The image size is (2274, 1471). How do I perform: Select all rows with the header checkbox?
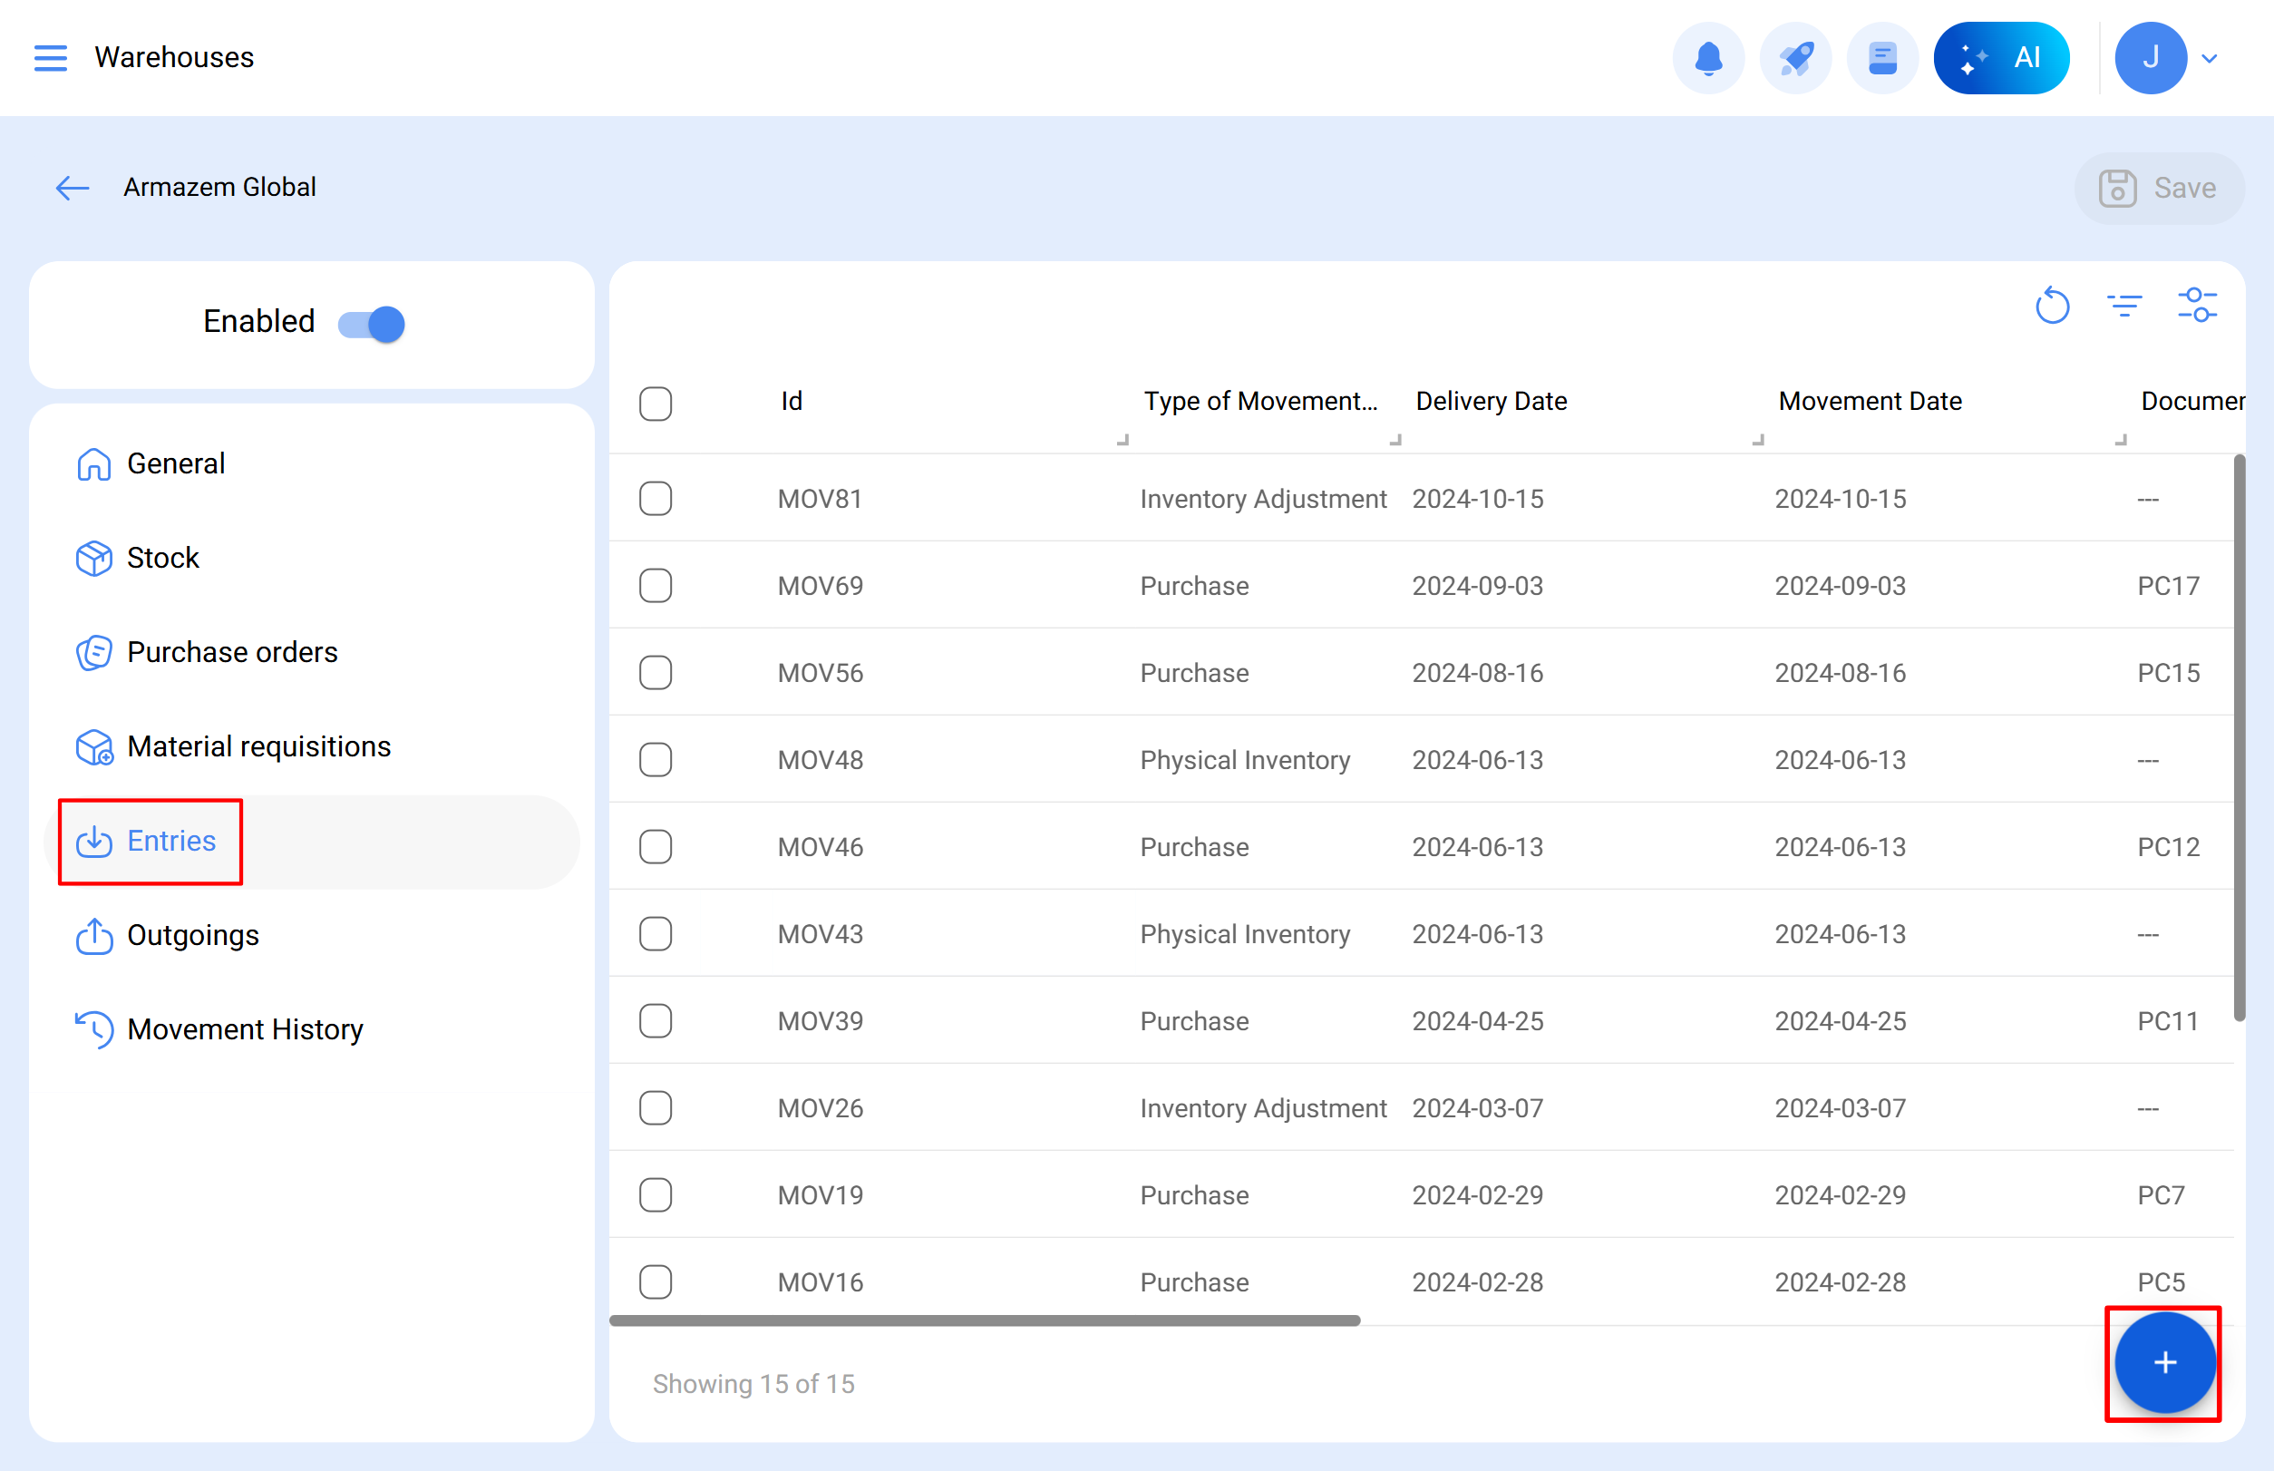pos(656,405)
